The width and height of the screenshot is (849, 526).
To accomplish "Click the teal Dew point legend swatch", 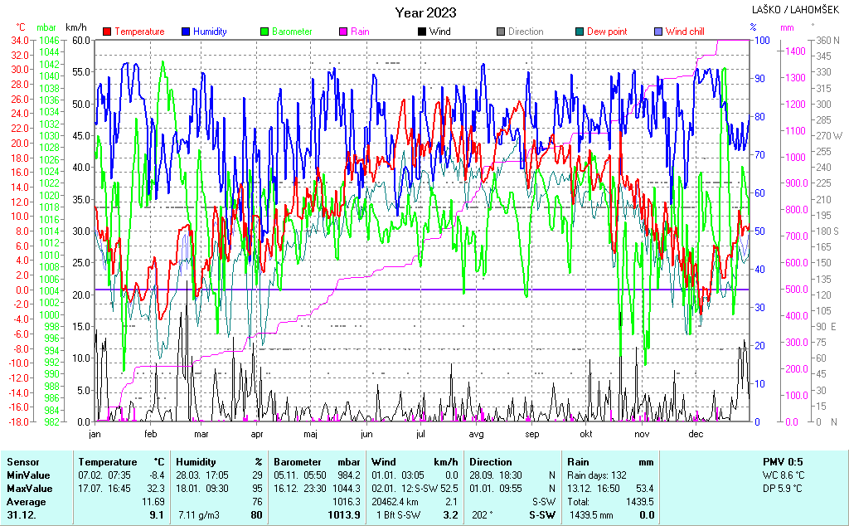I will [x=580, y=32].
